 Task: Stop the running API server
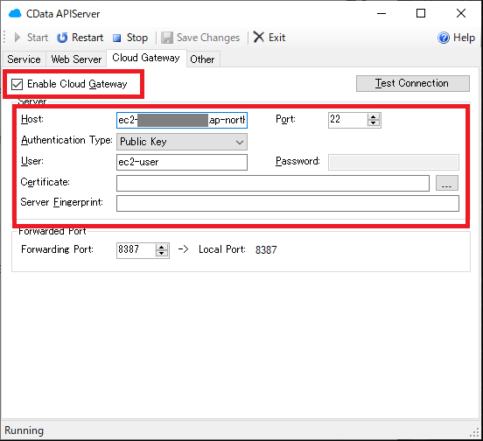[x=130, y=38]
